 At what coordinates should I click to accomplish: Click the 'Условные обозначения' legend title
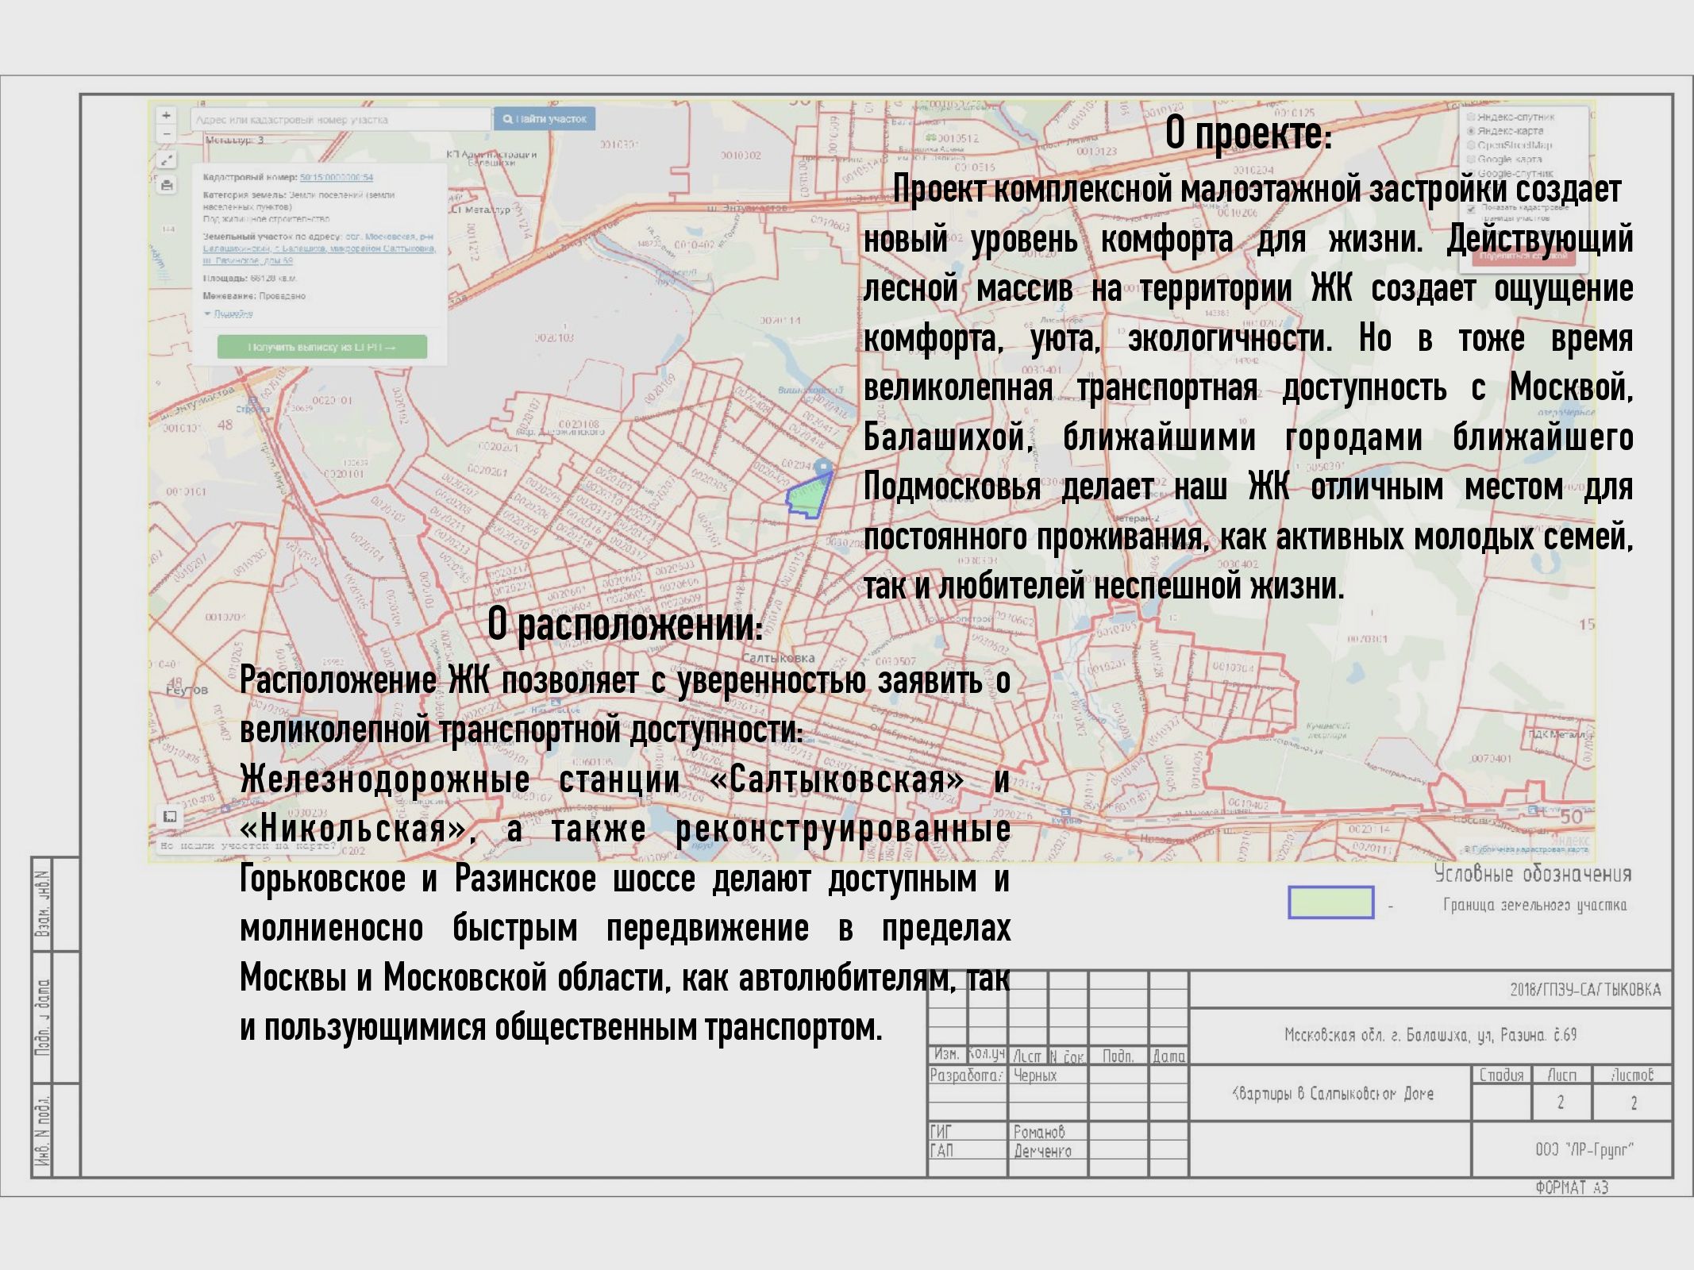tap(1532, 875)
